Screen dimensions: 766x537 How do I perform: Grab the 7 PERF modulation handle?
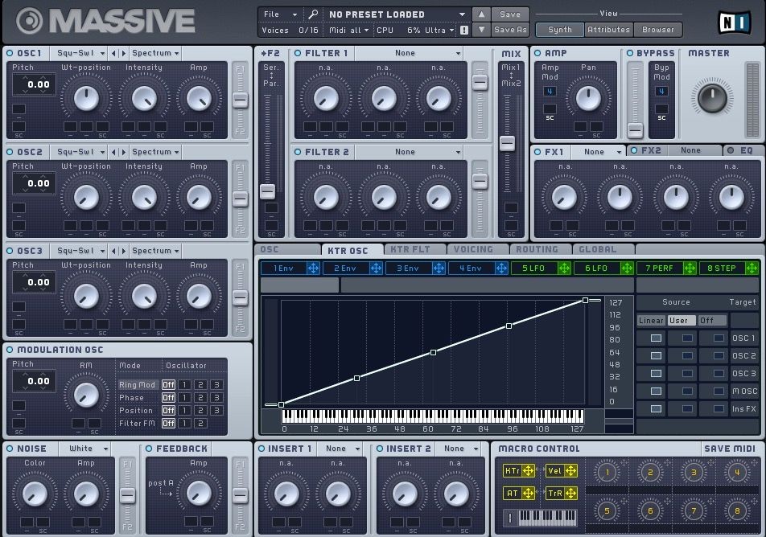(x=690, y=268)
